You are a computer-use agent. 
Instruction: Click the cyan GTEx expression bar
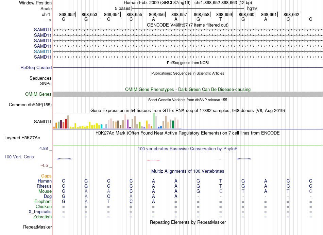point(102,126)
